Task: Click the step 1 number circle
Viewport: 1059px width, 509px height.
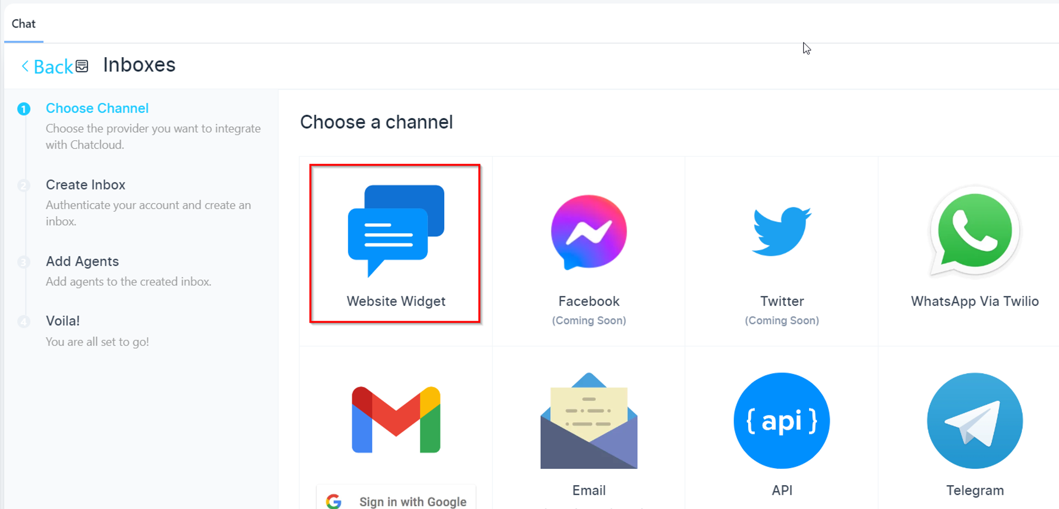Action: 24,109
